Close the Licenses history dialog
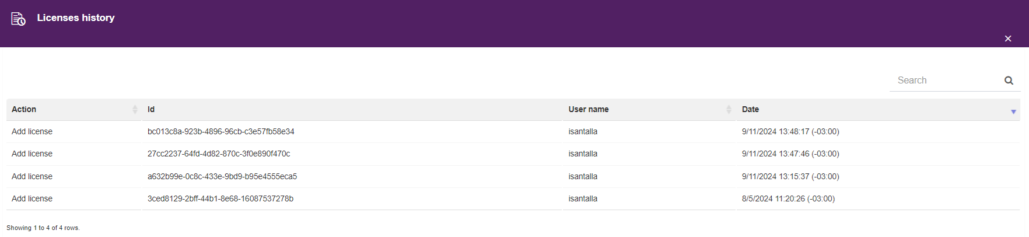Image resolution: width=1029 pixels, height=237 pixels. coord(1008,39)
